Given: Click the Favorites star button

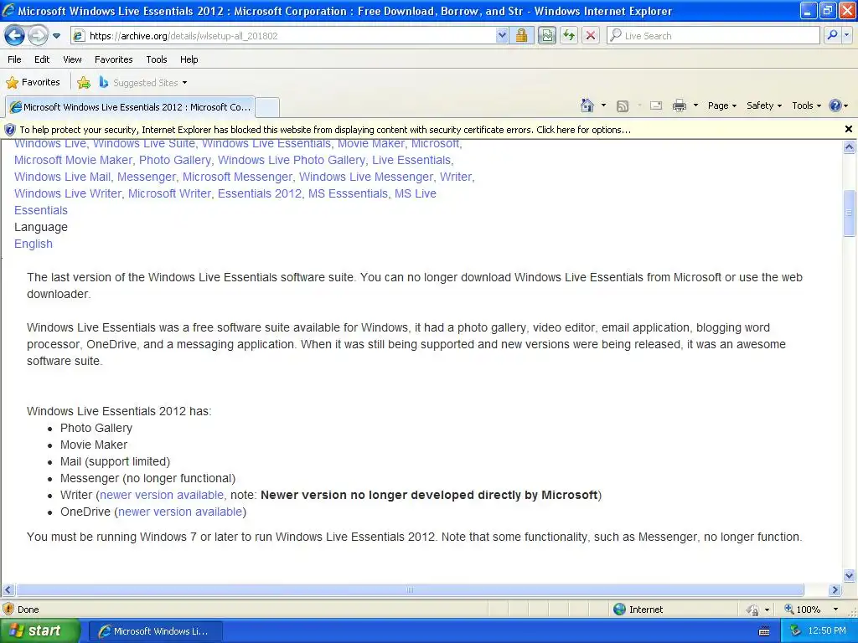Looking at the screenshot, I should pos(33,83).
